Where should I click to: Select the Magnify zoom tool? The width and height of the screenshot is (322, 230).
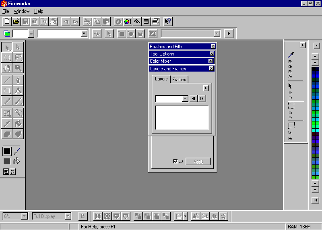[18, 68]
